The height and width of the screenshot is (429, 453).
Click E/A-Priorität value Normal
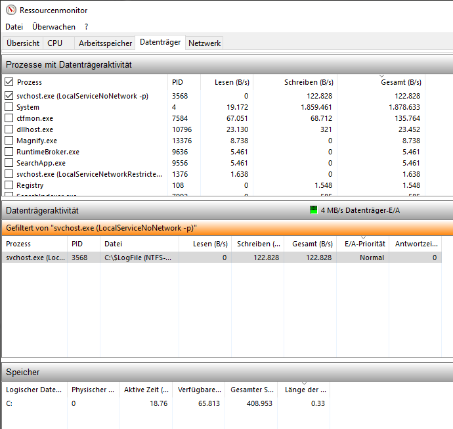pyautogui.click(x=372, y=258)
